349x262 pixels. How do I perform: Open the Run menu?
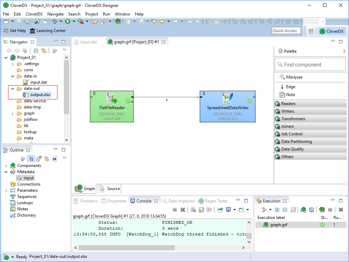[106, 14]
